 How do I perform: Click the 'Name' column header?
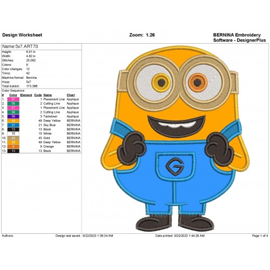(x=48, y=95)
